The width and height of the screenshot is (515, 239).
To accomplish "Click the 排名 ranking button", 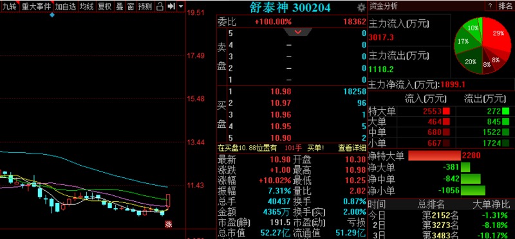I will point(505,6).
